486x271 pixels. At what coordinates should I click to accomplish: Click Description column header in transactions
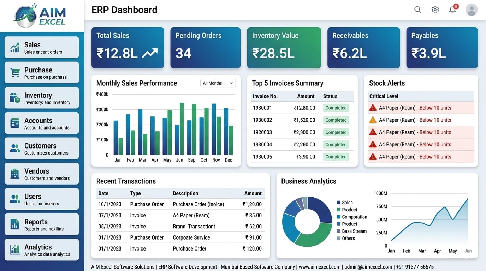tap(185, 193)
